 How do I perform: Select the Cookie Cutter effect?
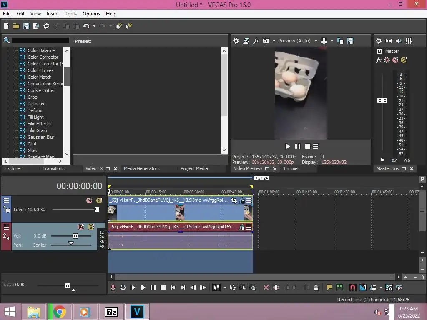click(x=41, y=90)
